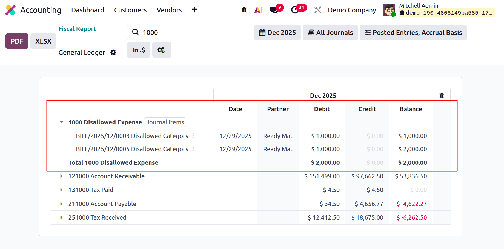Screen dimensions: 504x249
Task: Click the red $ -6,262.50 balance
Action: [x=412, y=217]
